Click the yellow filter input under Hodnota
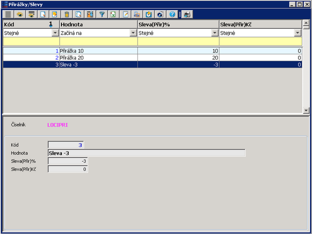This screenshot has height=234, width=312. [98, 42]
